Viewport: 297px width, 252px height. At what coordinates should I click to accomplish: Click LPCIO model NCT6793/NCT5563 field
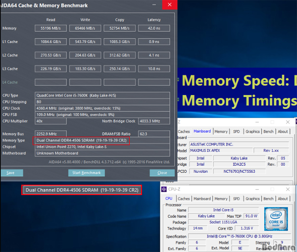pyautogui.click(x=239, y=171)
